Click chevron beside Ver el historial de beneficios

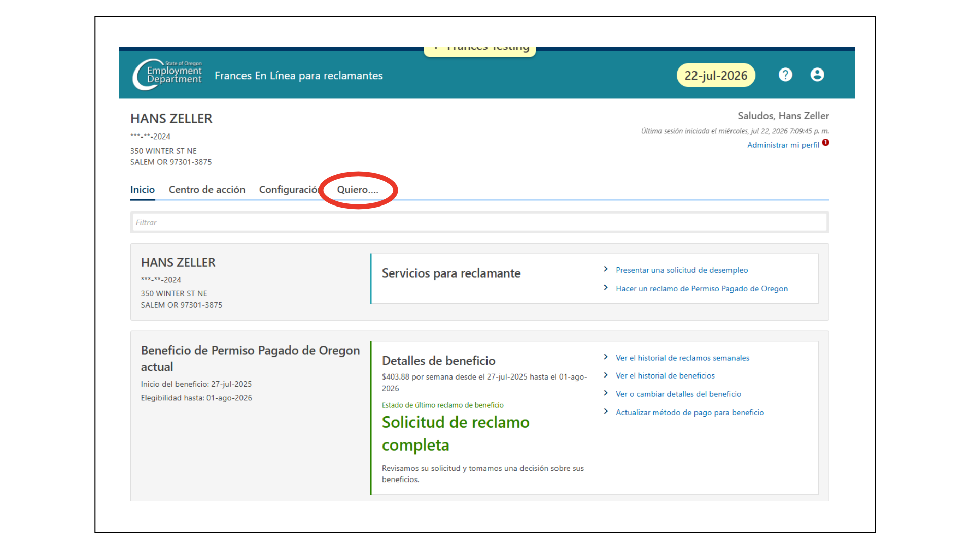(x=606, y=375)
